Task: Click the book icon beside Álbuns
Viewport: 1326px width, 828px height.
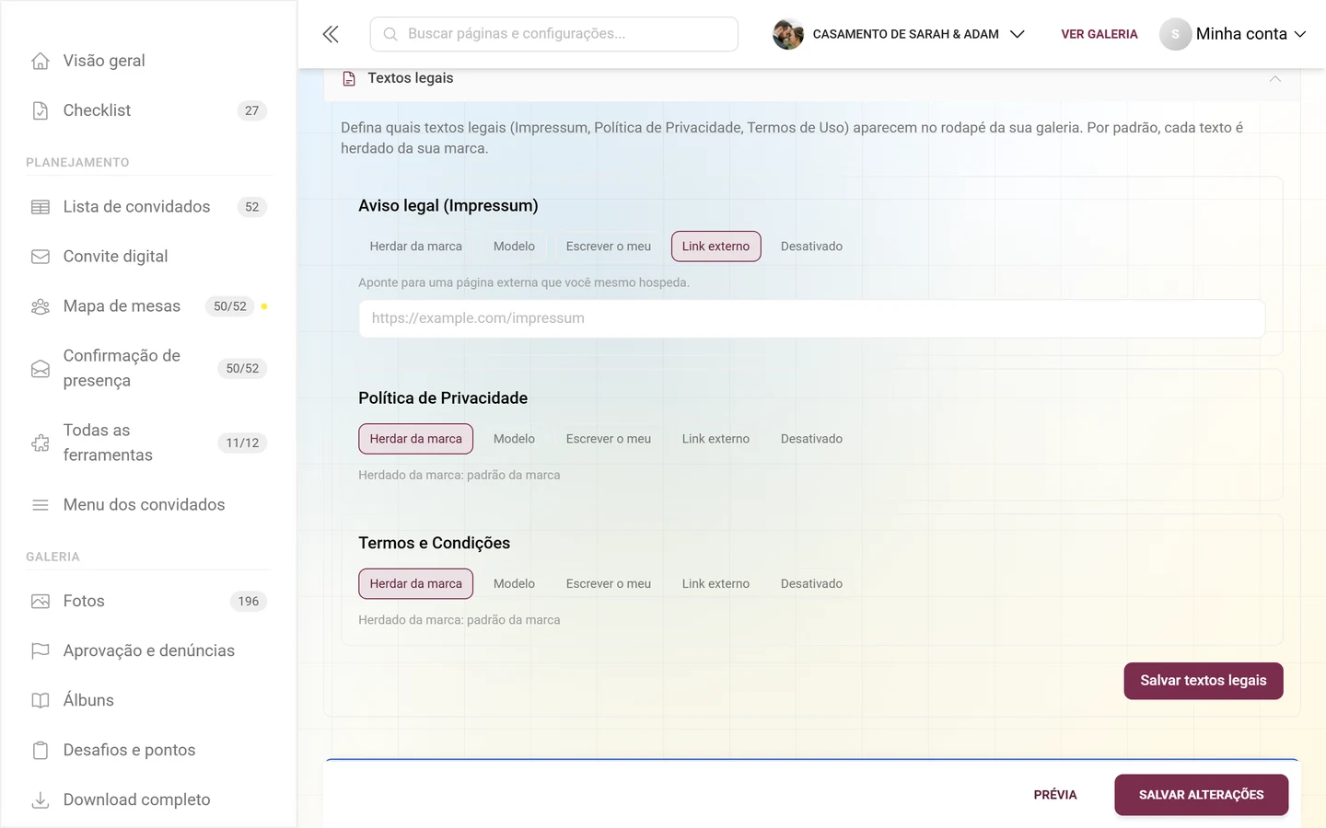Action: (41, 701)
